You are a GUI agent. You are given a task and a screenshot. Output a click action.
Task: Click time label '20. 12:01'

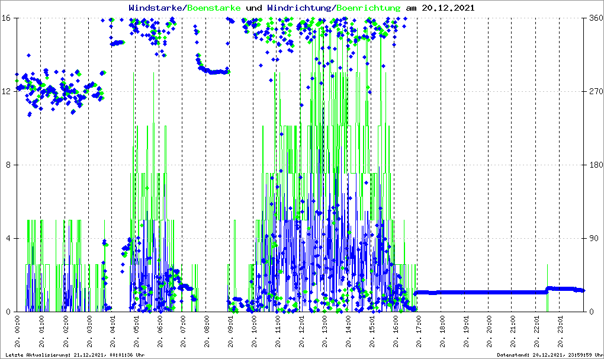tap(301, 331)
